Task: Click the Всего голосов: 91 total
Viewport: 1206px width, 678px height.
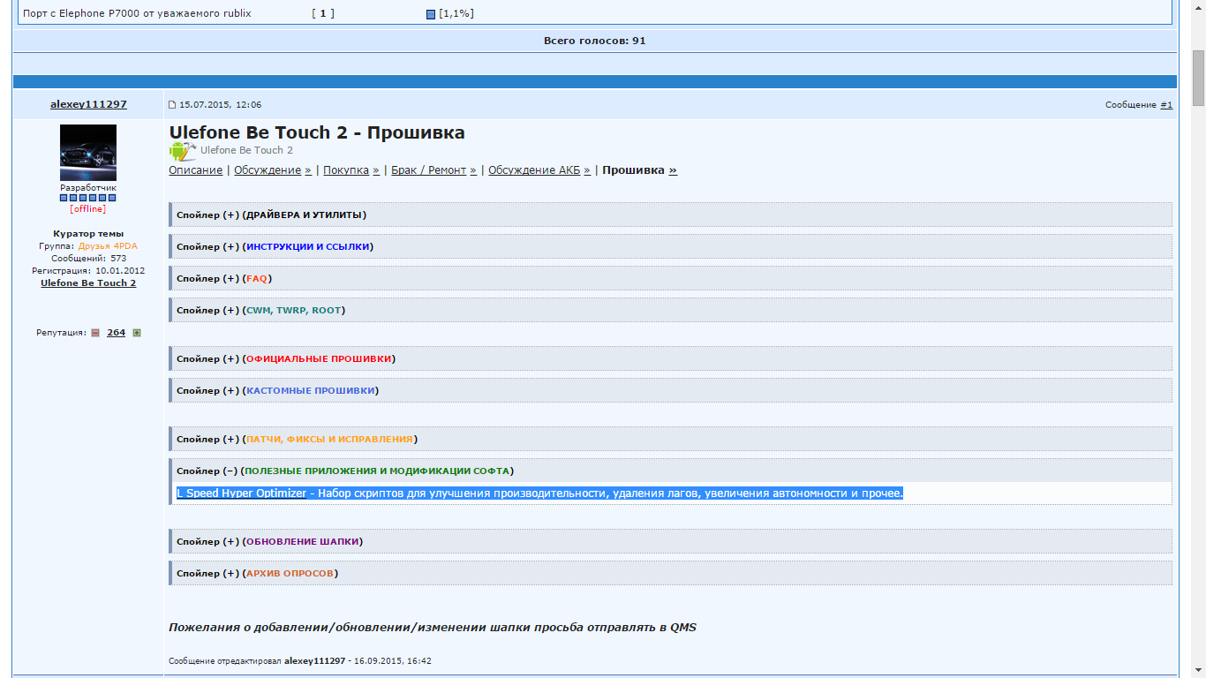Action: (595, 41)
